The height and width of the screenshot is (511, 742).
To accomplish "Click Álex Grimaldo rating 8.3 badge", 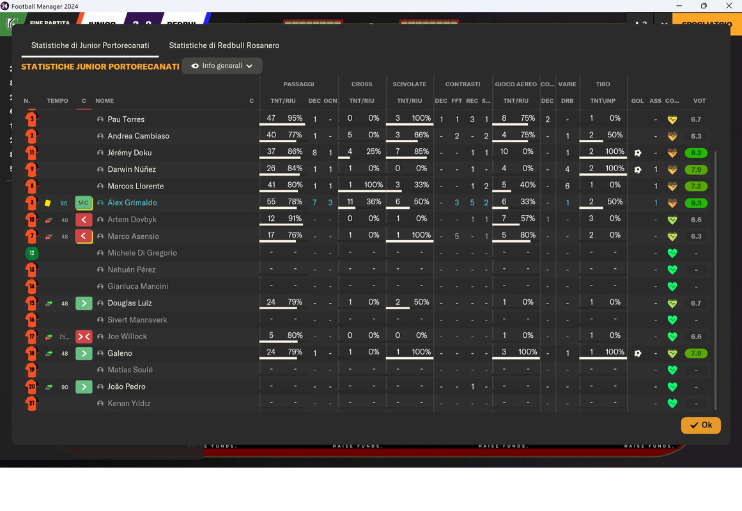I will 695,203.
